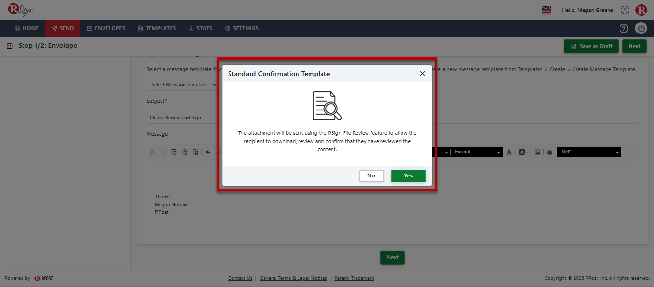Click Save as Draft button

click(x=591, y=46)
